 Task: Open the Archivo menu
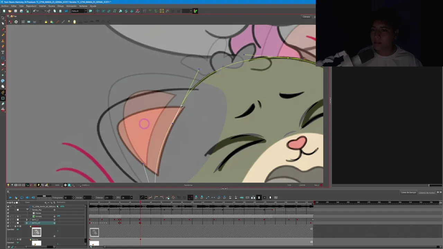pyautogui.click(x=4, y=6)
